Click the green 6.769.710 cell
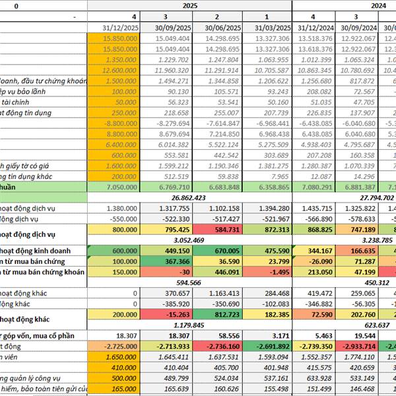Screen dimensions: 396x396 pos(166,187)
